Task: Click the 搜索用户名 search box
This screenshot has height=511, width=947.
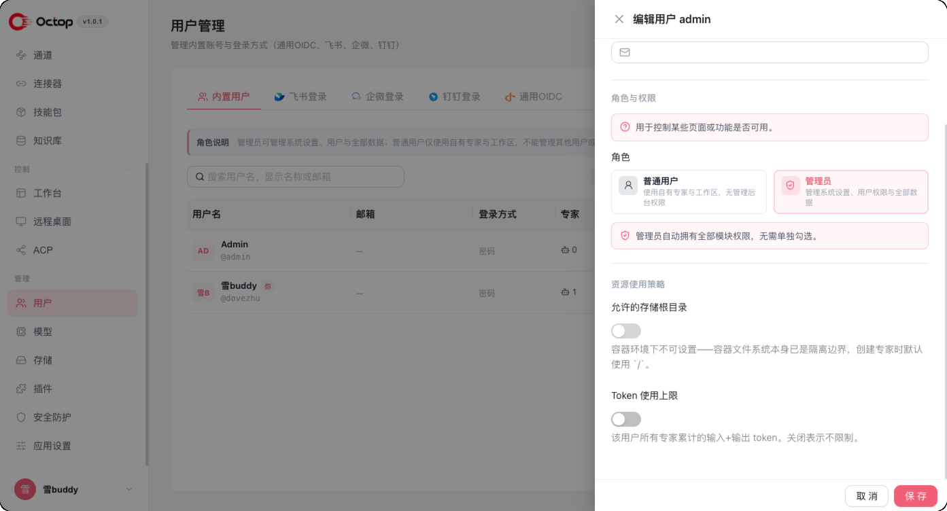Action: pyautogui.click(x=296, y=177)
